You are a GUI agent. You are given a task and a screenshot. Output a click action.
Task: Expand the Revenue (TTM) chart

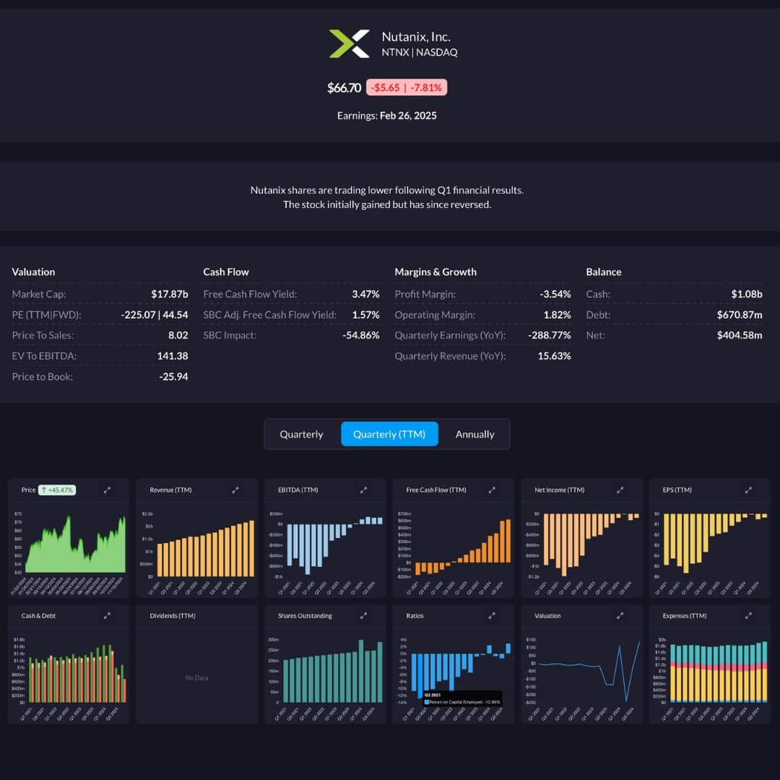235,490
